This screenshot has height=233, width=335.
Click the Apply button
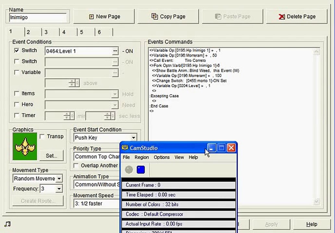(x=271, y=224)
